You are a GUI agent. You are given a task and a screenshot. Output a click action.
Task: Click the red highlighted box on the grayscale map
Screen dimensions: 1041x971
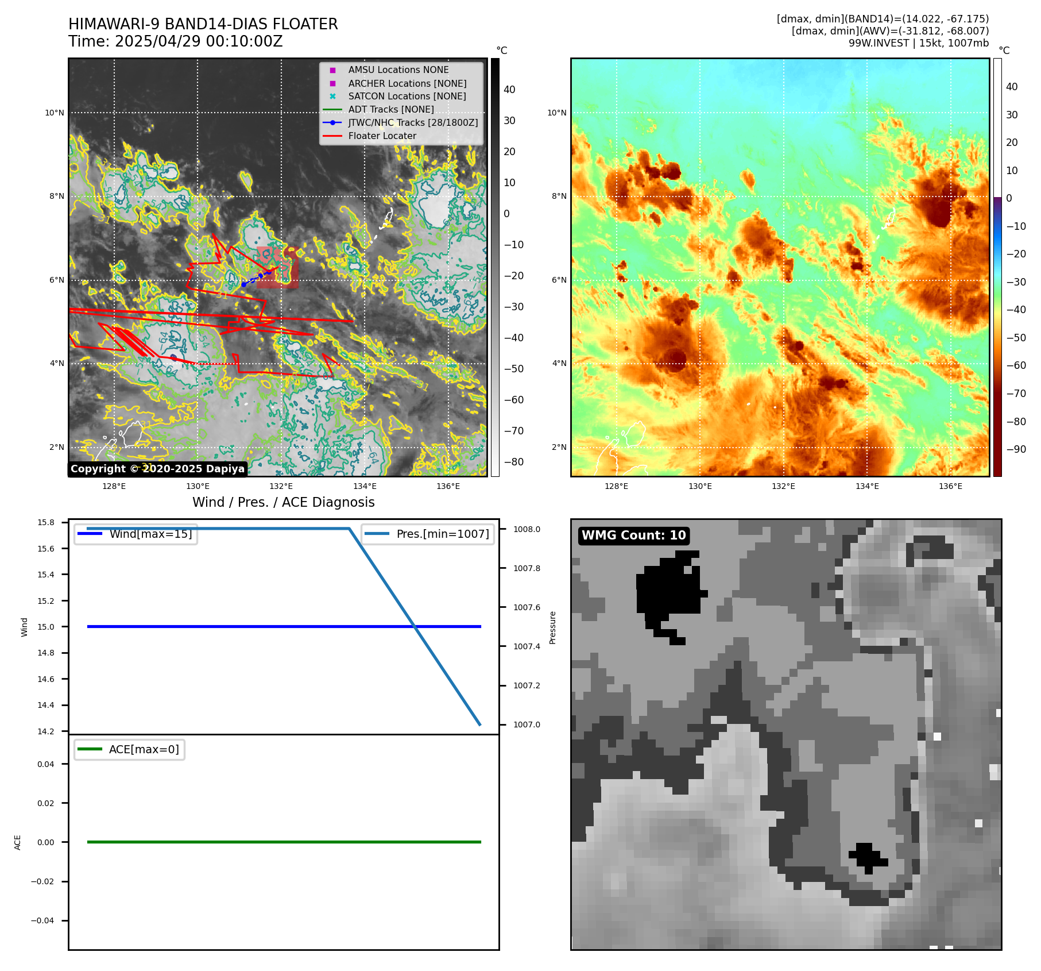pyautogui.click(x=277, y=267)
